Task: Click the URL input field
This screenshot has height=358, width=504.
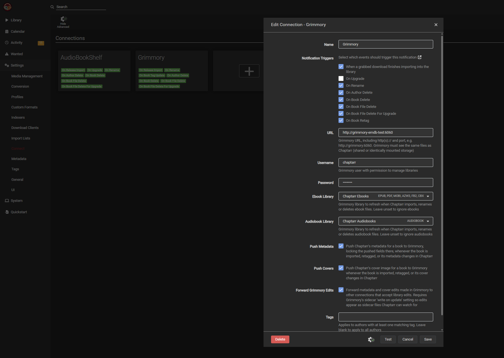Action: 386,133
